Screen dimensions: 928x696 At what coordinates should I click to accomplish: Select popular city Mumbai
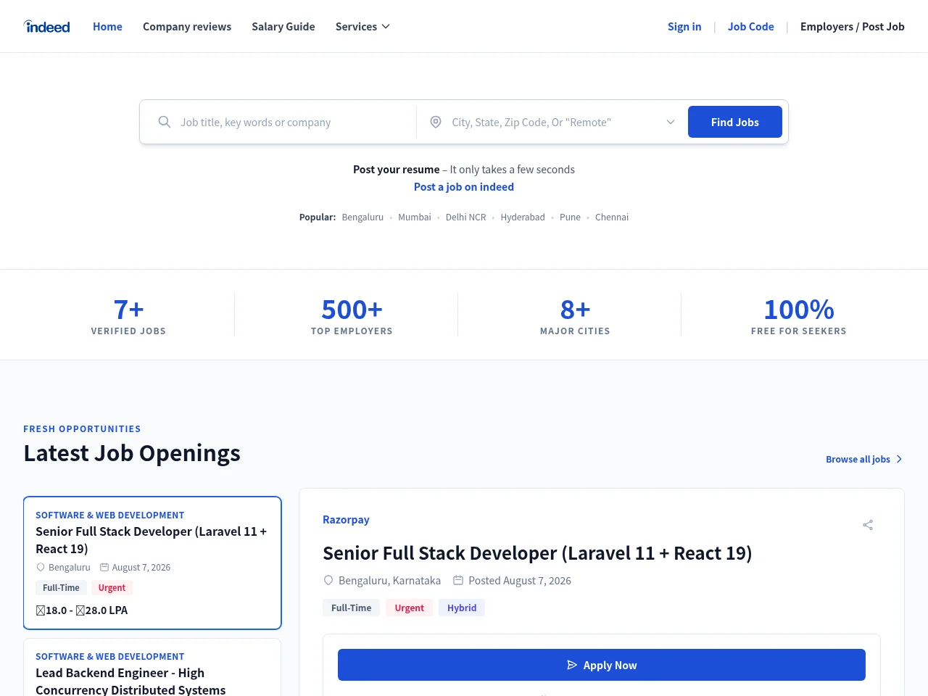pos(415,217)
